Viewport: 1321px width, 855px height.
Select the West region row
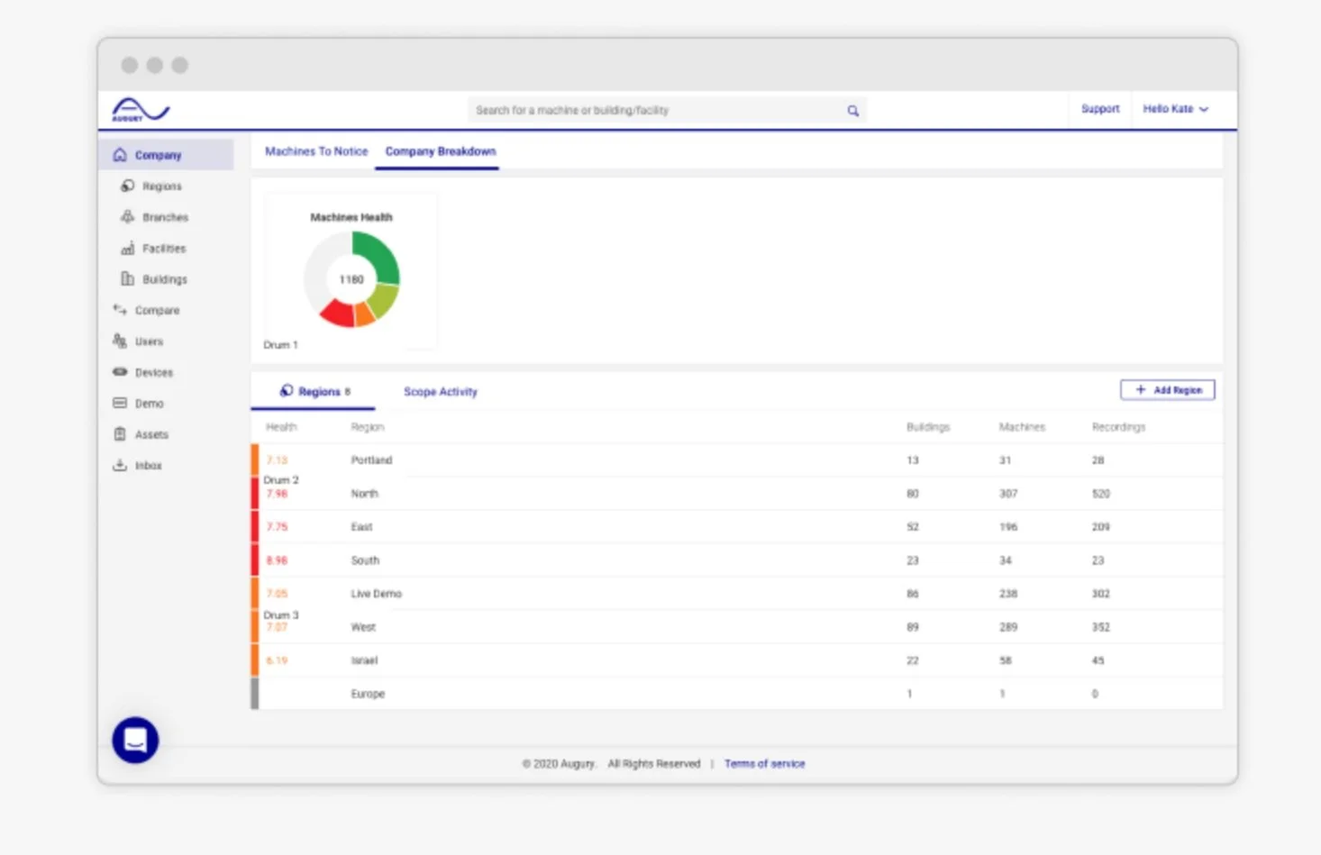pyautogui.click(x=737, y=627)
